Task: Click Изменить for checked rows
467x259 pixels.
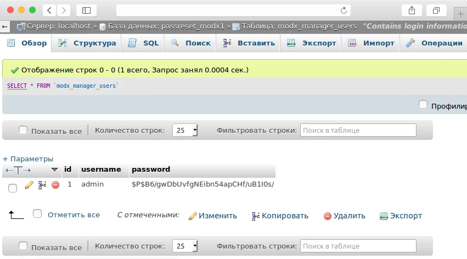Action: coord(213,216)
